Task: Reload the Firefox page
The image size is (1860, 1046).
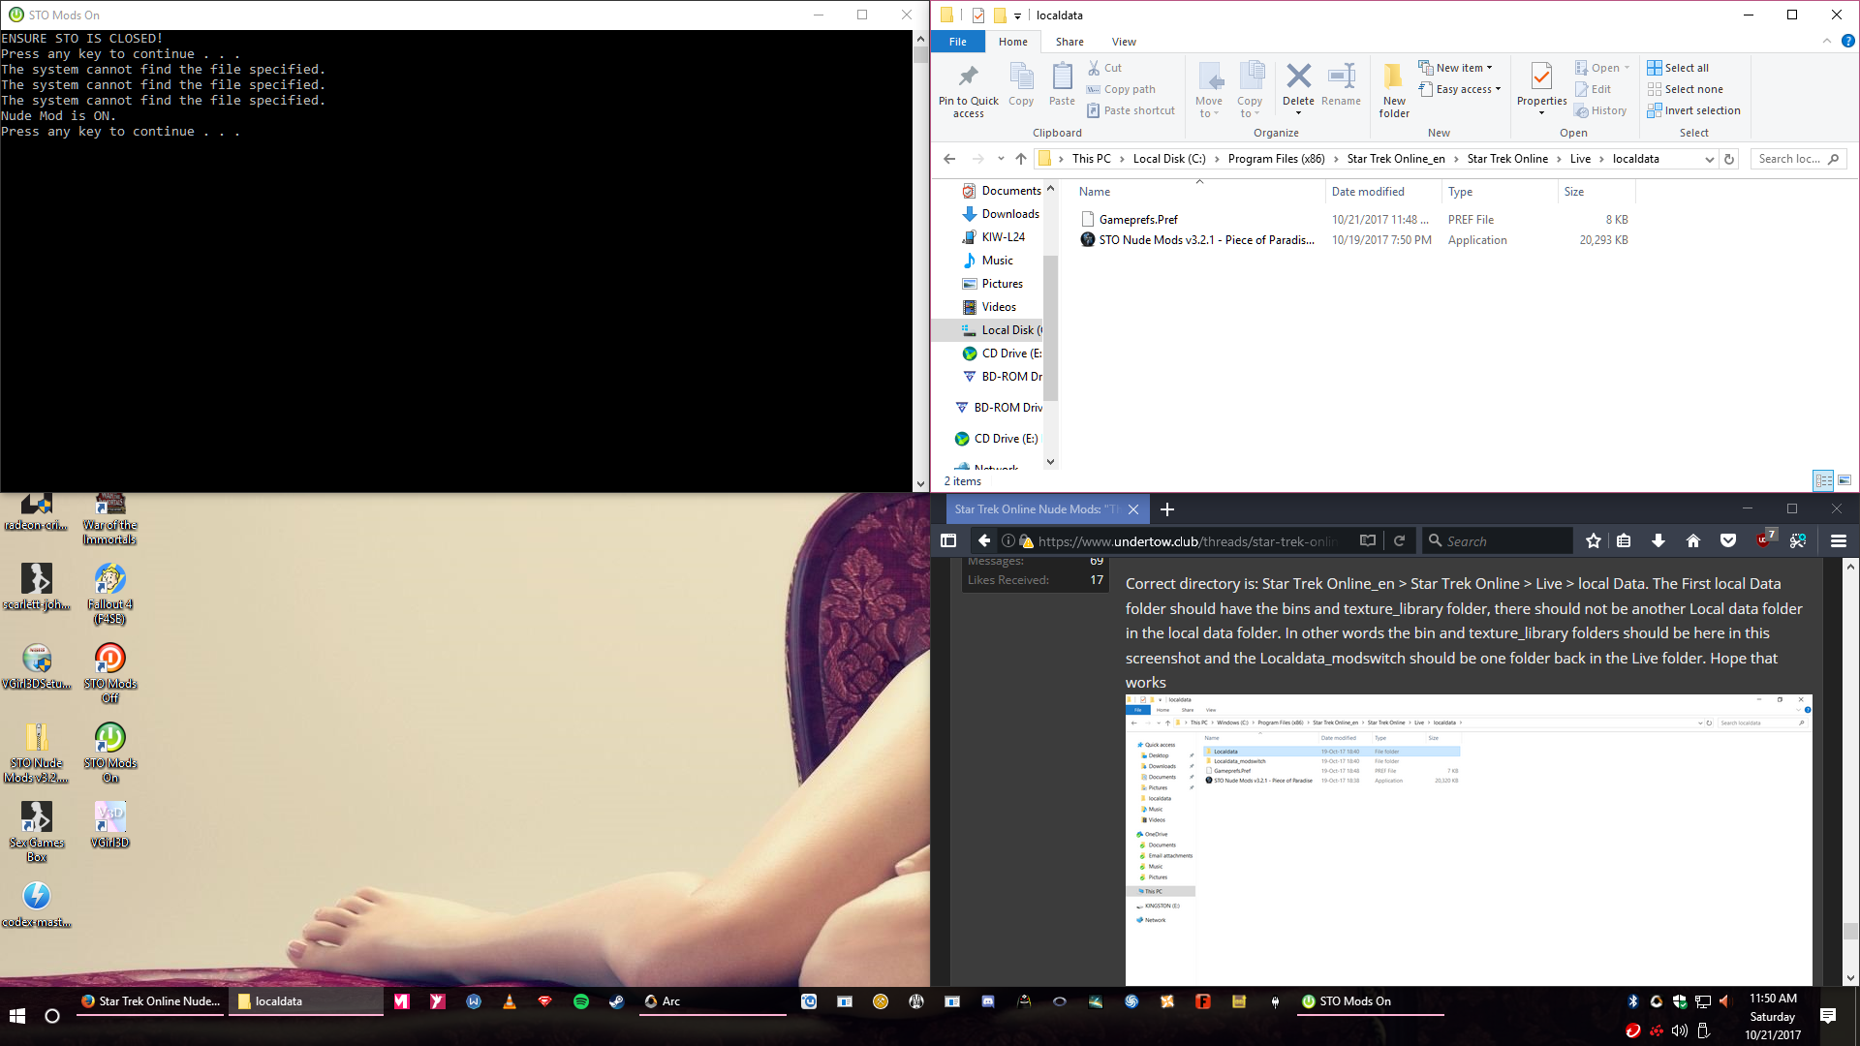Action: [x=1399, y=541]
